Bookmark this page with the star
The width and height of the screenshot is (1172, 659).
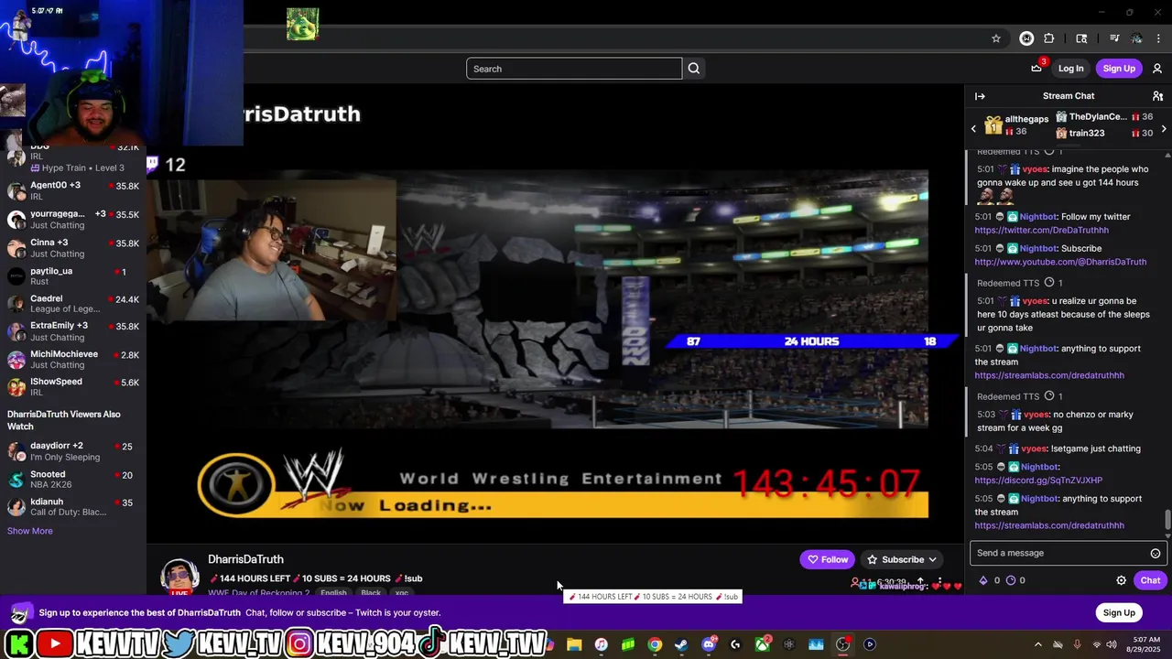[996, 38]
